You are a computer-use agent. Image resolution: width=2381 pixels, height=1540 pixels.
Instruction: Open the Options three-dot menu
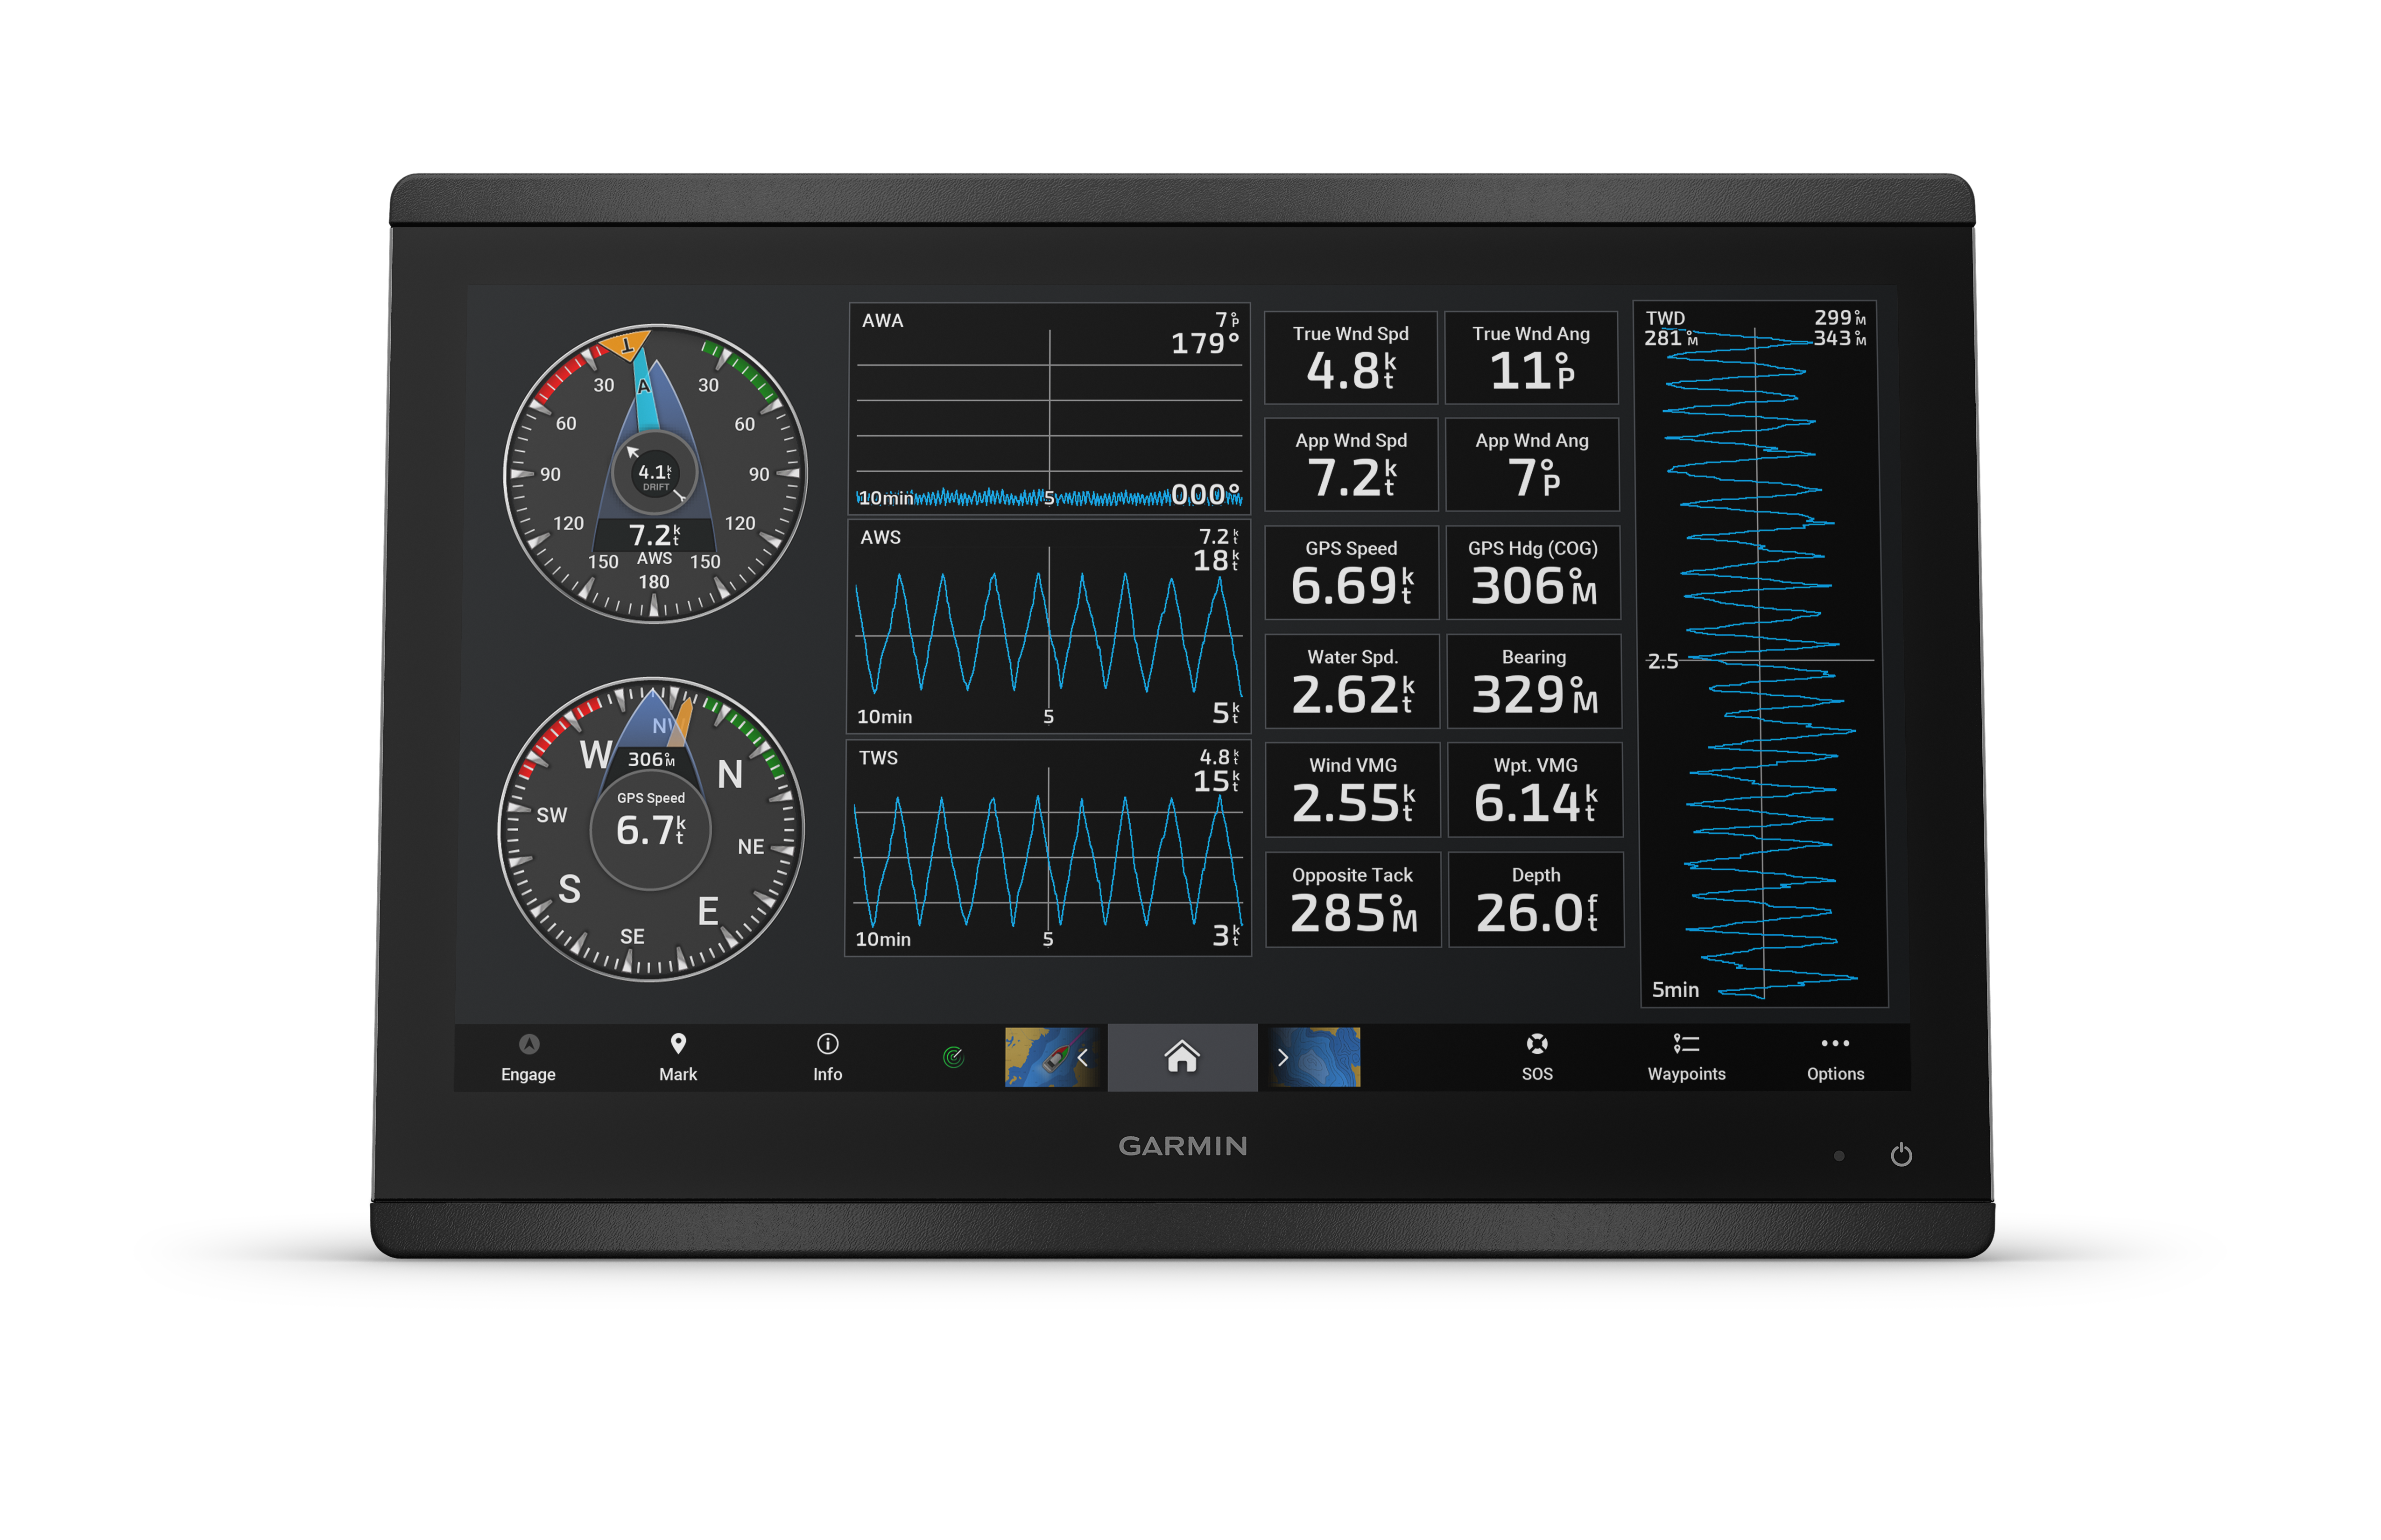[1836, 1043]
